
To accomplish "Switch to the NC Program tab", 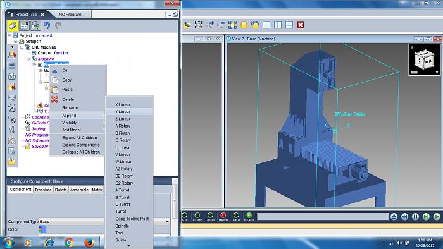I will (x=70, y=15).
